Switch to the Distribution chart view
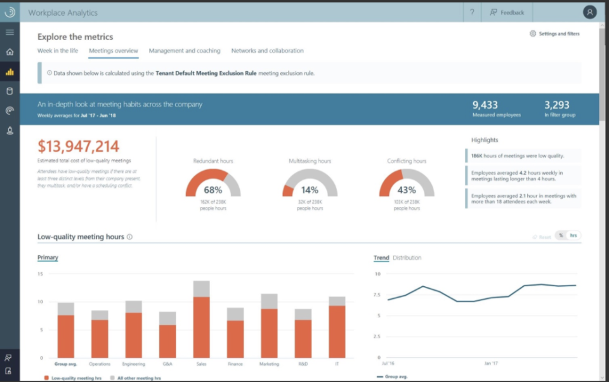 pos(406,258)
